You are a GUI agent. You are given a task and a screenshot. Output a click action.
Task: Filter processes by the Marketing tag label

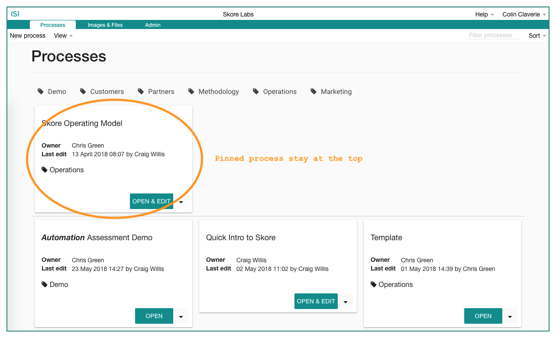336,92
